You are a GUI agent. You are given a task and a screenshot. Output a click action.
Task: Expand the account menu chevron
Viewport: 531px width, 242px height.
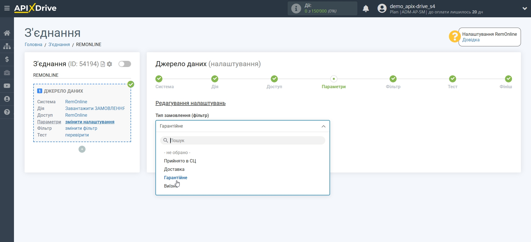click(x=525, y=9)
